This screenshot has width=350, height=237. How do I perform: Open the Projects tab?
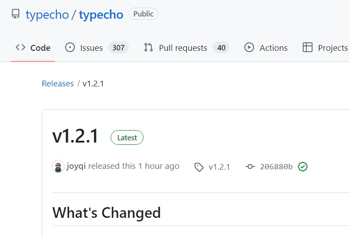pyautogui.click(x=325, y=48)
